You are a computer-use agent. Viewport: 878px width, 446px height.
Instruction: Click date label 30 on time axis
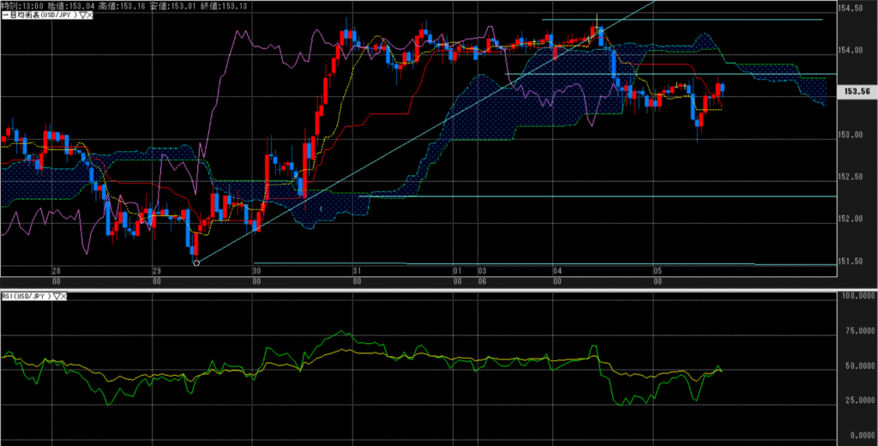click(256, 270)
